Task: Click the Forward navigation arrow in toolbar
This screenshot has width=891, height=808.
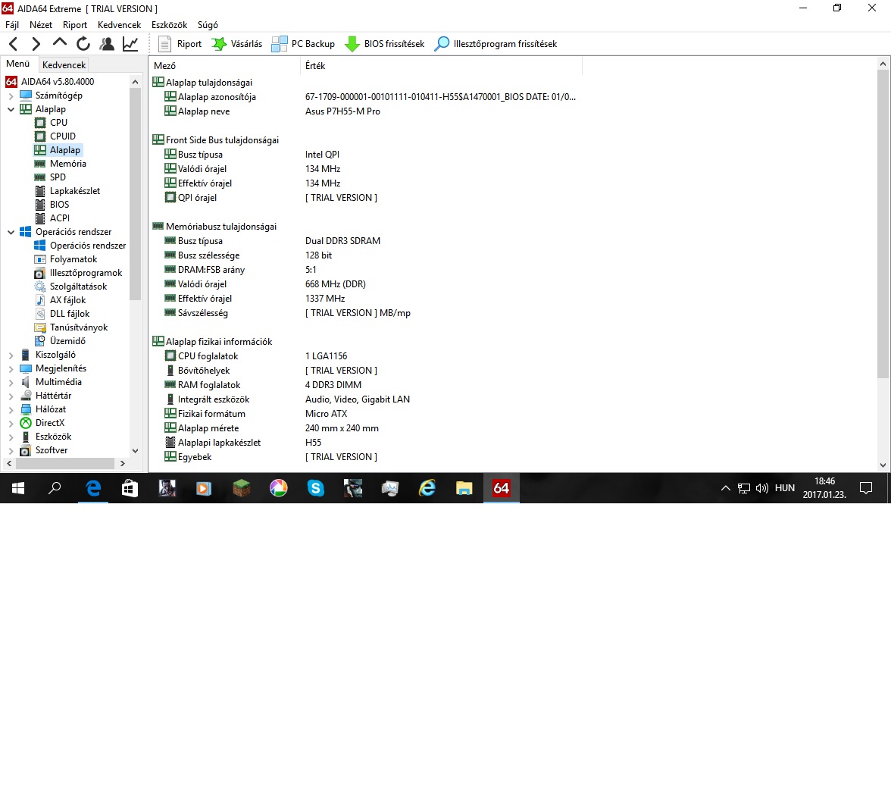Action: click(x=36, y=44)
